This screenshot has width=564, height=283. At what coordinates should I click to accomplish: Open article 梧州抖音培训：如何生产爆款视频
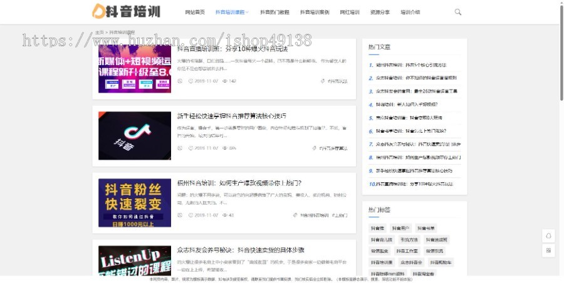tap(239, 183)
